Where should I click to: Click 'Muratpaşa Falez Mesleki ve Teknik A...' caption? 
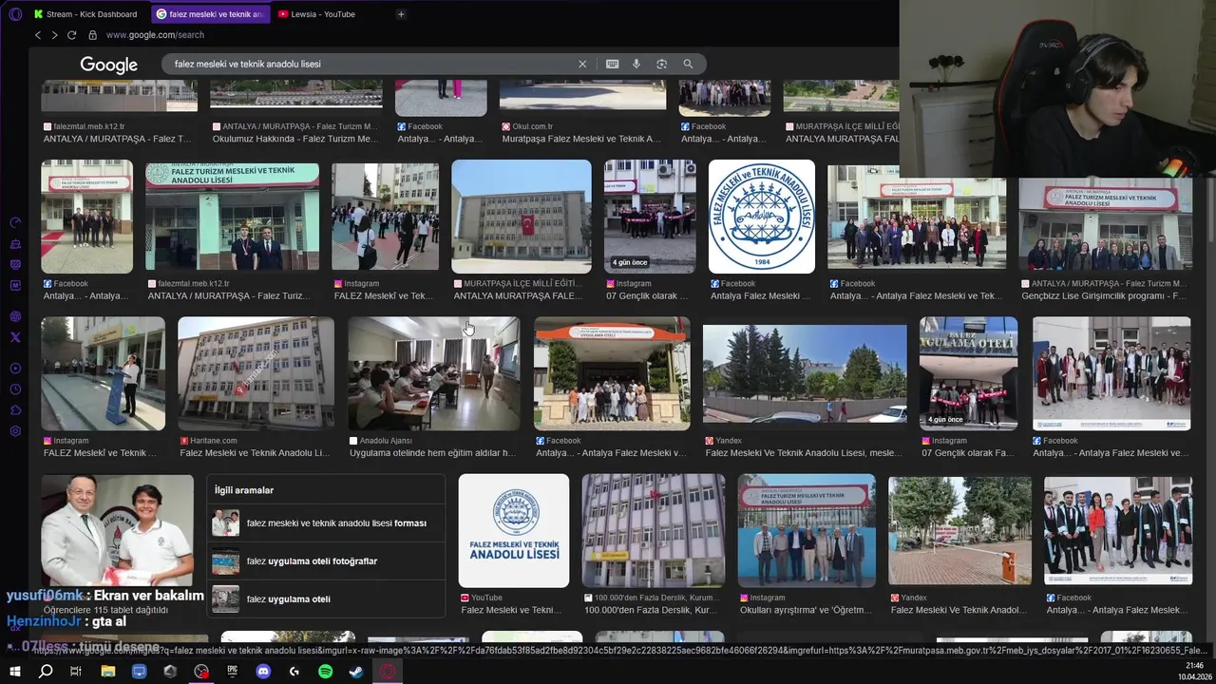(581, 139)
